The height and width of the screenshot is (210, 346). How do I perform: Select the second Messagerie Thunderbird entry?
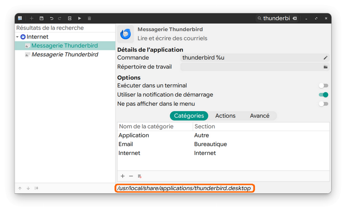(65, 55)
